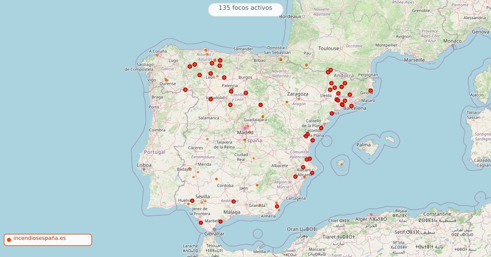Viewport: 491px width, 257px height.
Task: Click the small orange marker by A Coruña
Action: click(x=157, y=55)
